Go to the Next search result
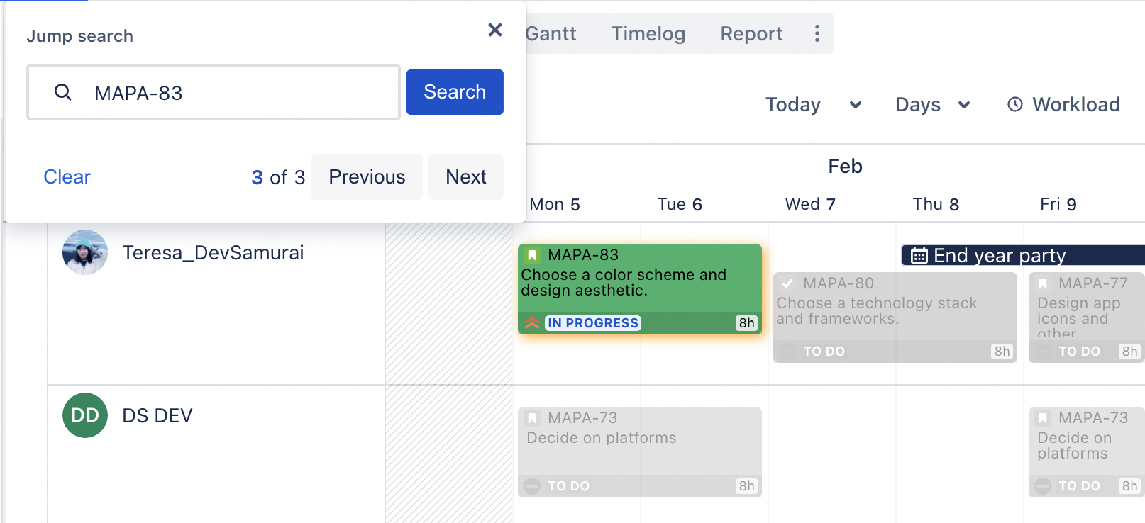 466,176
